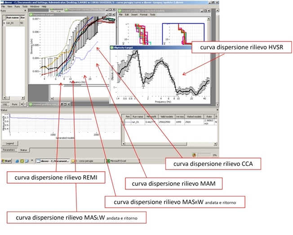This screenshot has width=293, height=235.
Task: Select the 50 cell next to run_01
Action: click(x=22, y=23)
